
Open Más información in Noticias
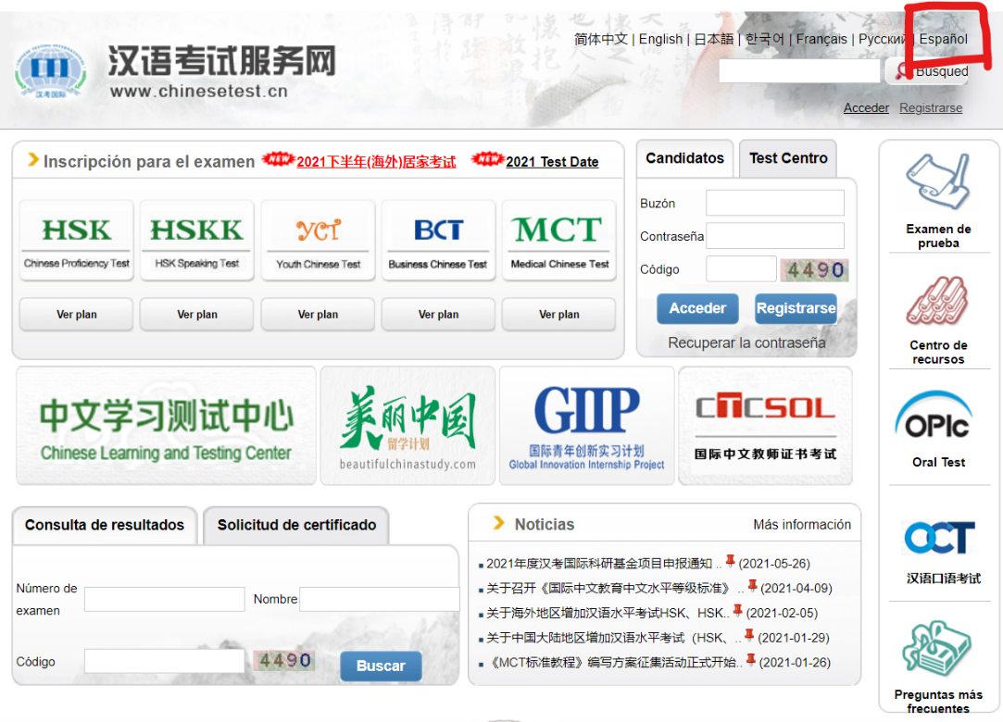pyautogui.click(x=801, y=524)
